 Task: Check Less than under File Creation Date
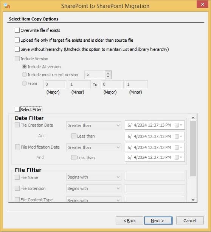(74, 136)
